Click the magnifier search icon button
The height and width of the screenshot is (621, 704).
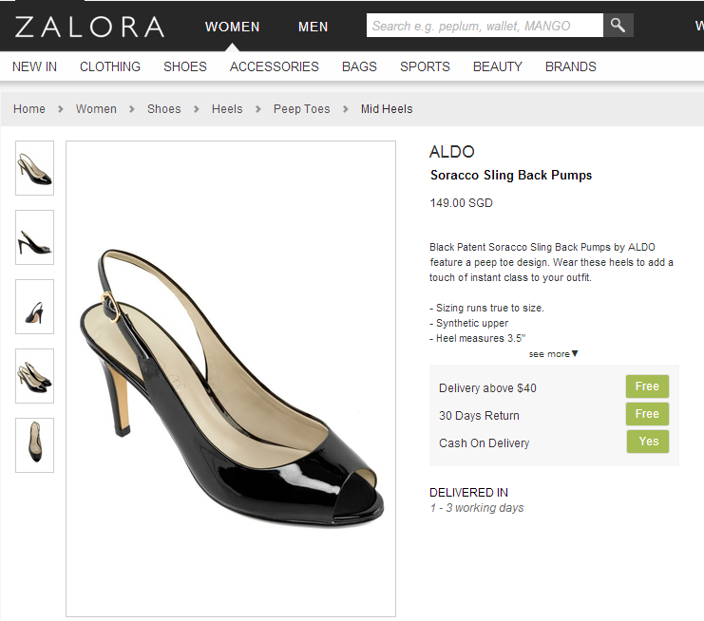click(618, 26)
